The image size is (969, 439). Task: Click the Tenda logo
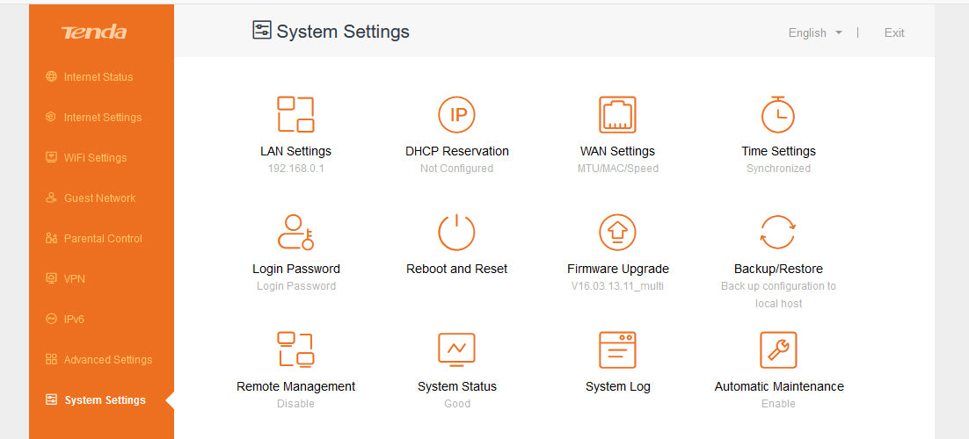coord(94,33)
